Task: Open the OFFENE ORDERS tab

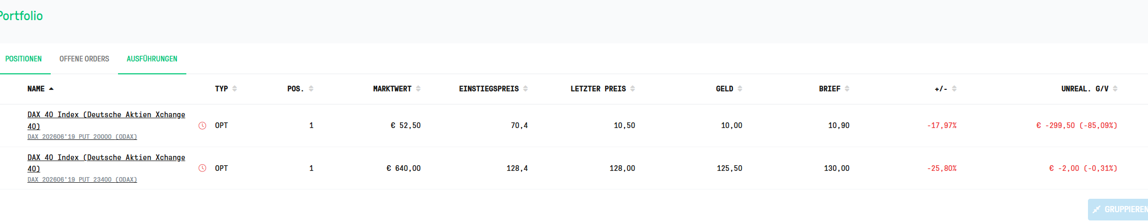Action: 84,59
